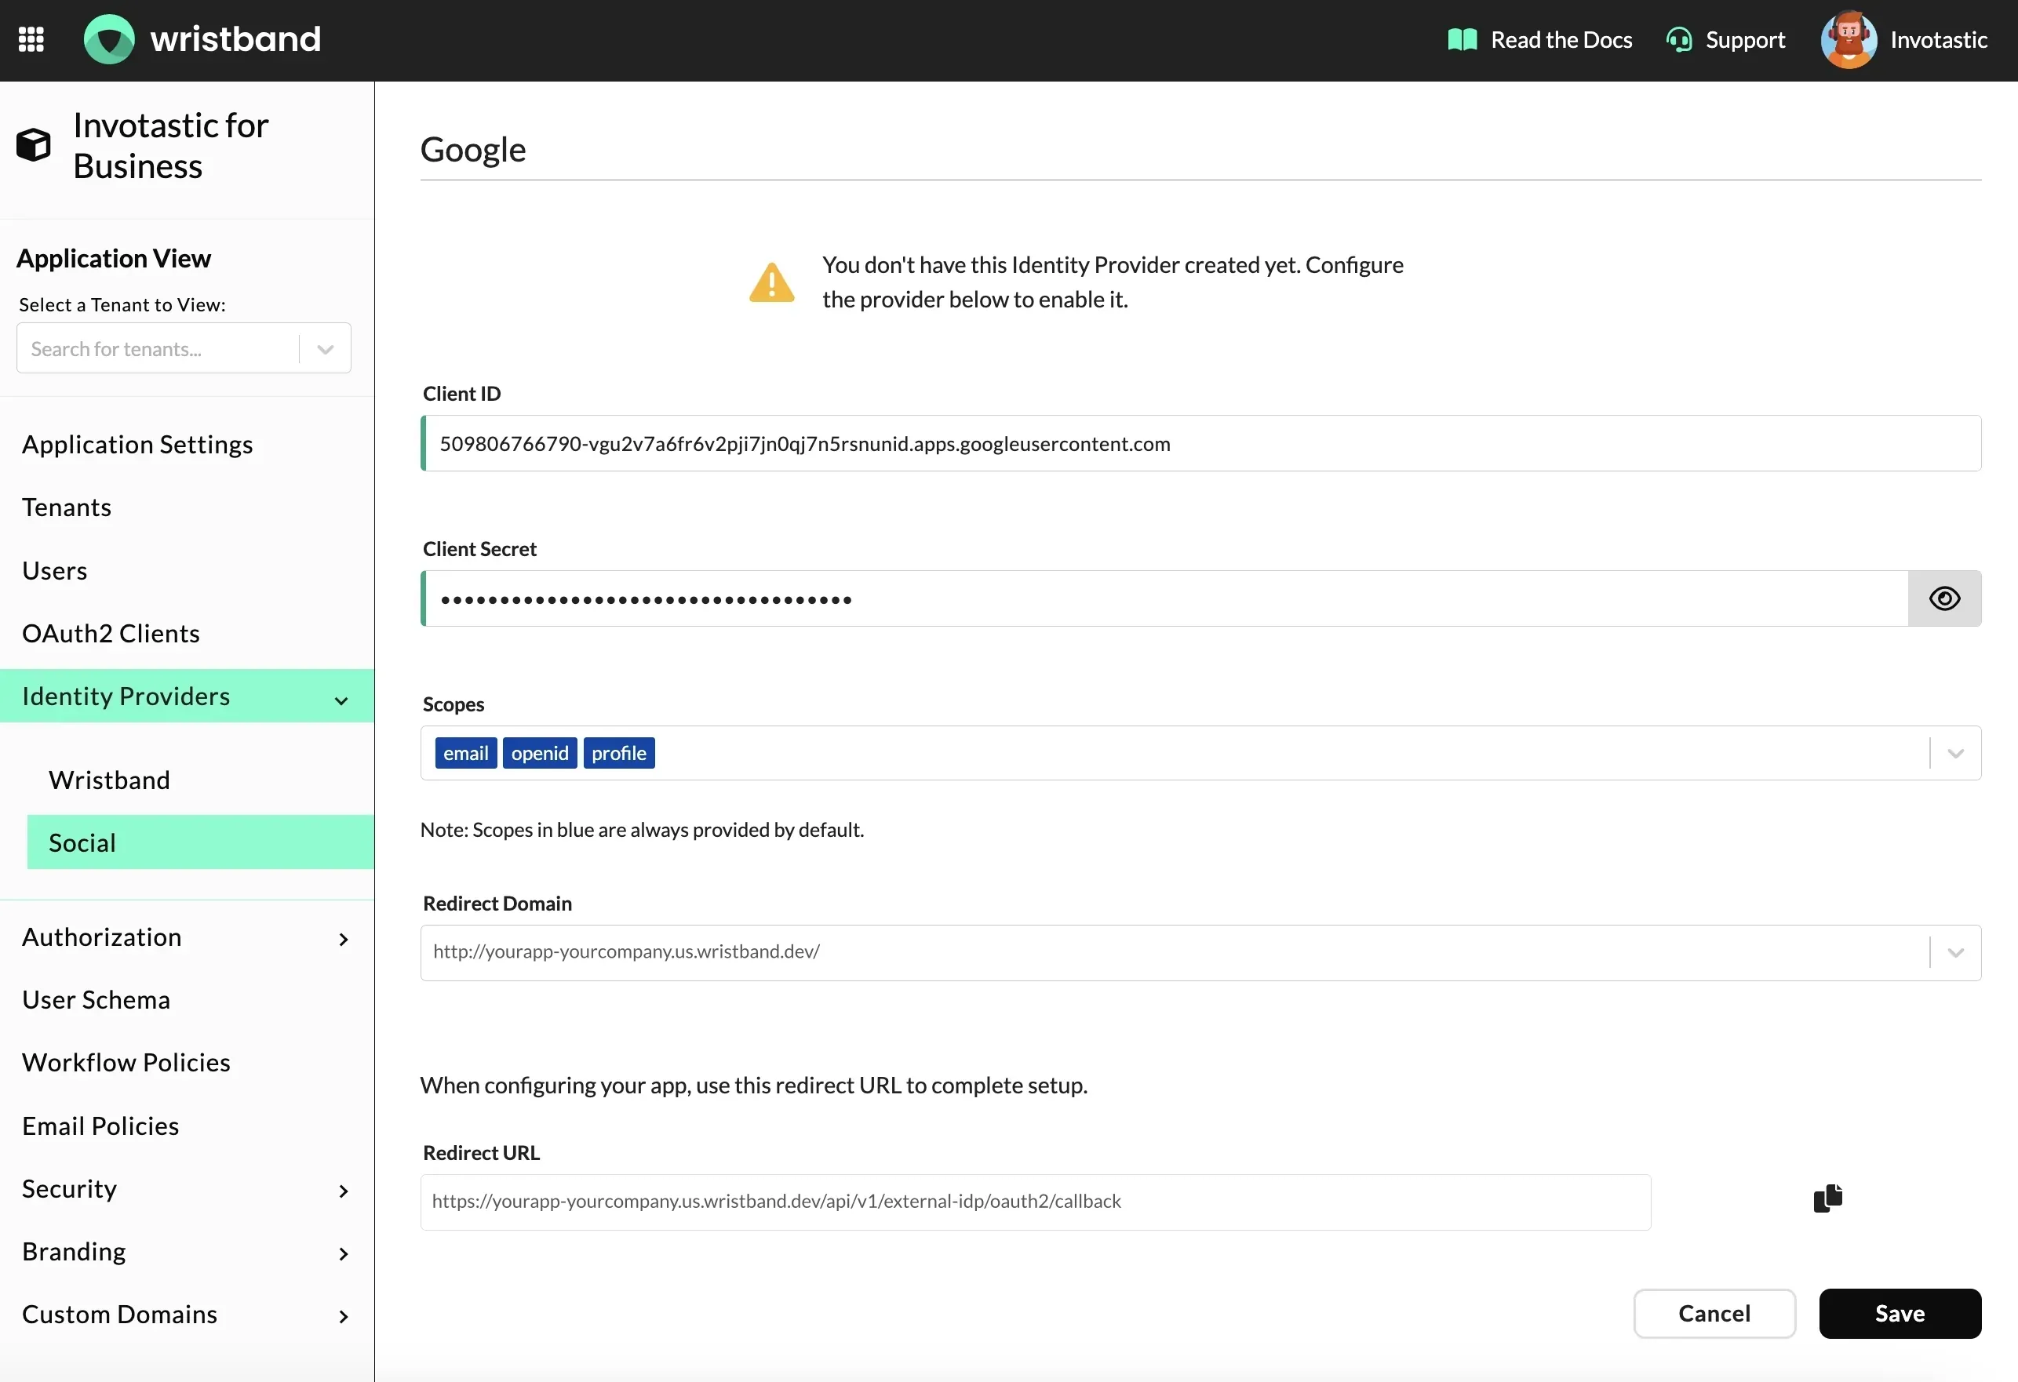The height and width of the screenshot is (1382, 2018).
Task: Open Workflow Policies
Action: click(x=126, y=1063)
